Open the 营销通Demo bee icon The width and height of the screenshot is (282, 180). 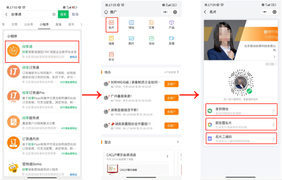click(14, 168)
